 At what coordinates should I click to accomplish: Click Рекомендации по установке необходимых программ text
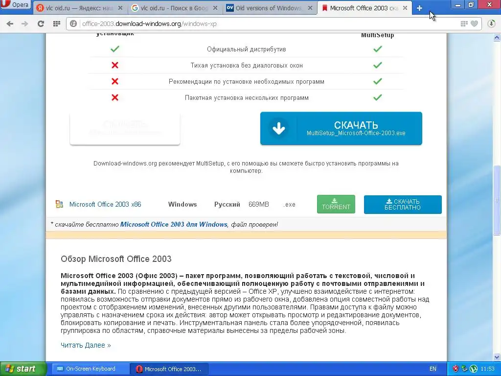(247, 82)
